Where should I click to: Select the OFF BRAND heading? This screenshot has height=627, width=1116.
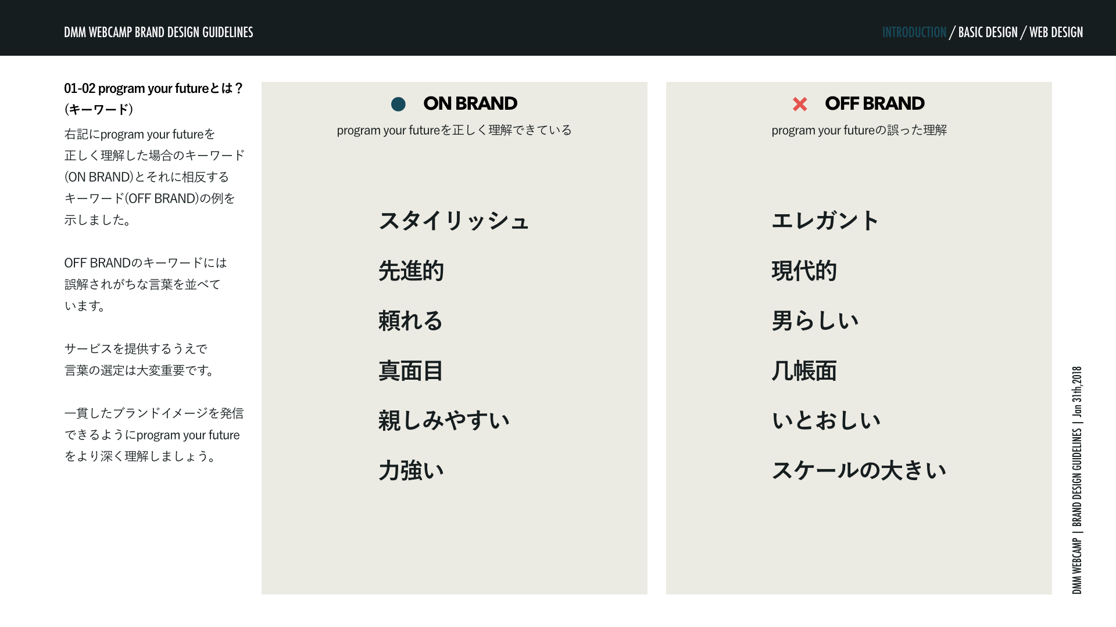pyautogui.click(x=875, y=103)
